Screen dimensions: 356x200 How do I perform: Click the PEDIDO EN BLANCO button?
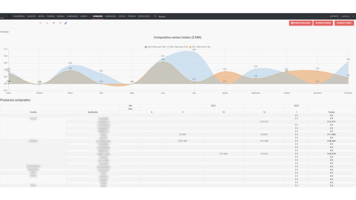[x=301, y=23]
